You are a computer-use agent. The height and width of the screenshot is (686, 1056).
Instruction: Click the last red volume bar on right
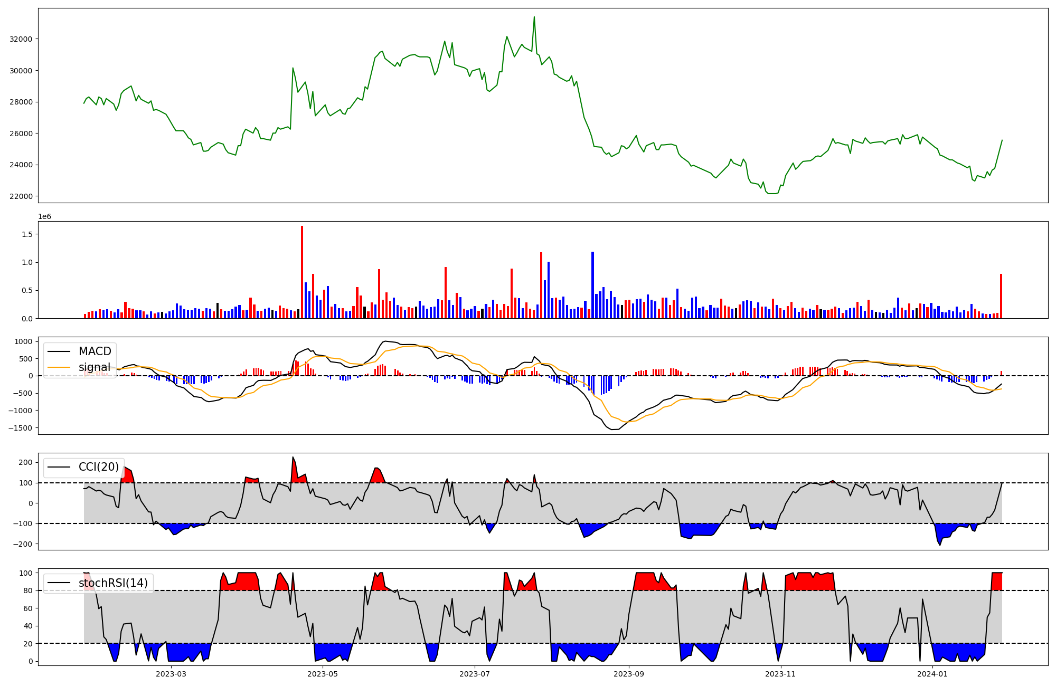tap(1001, 297)
